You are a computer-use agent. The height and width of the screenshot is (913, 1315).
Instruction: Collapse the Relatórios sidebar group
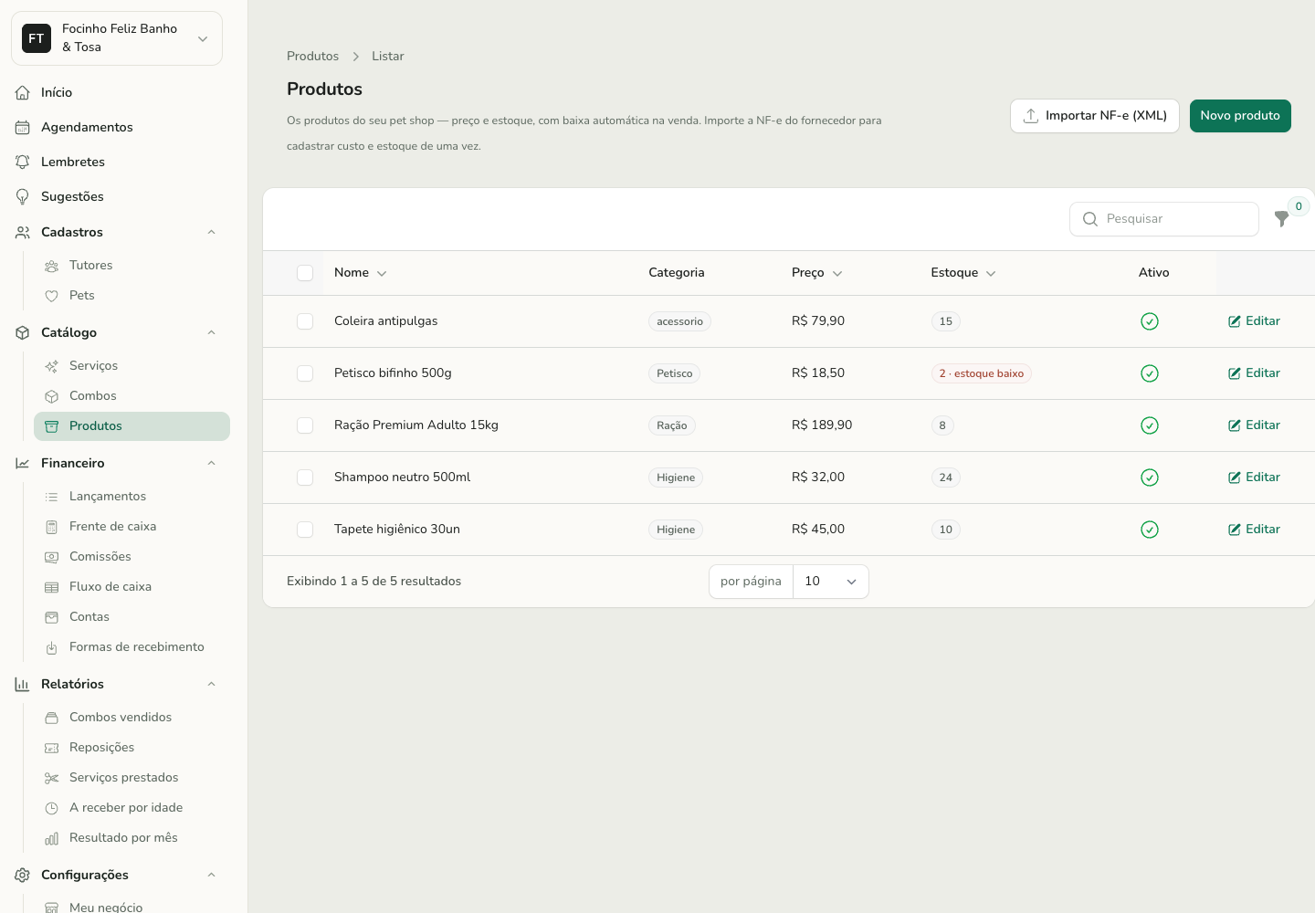[211, 684]
